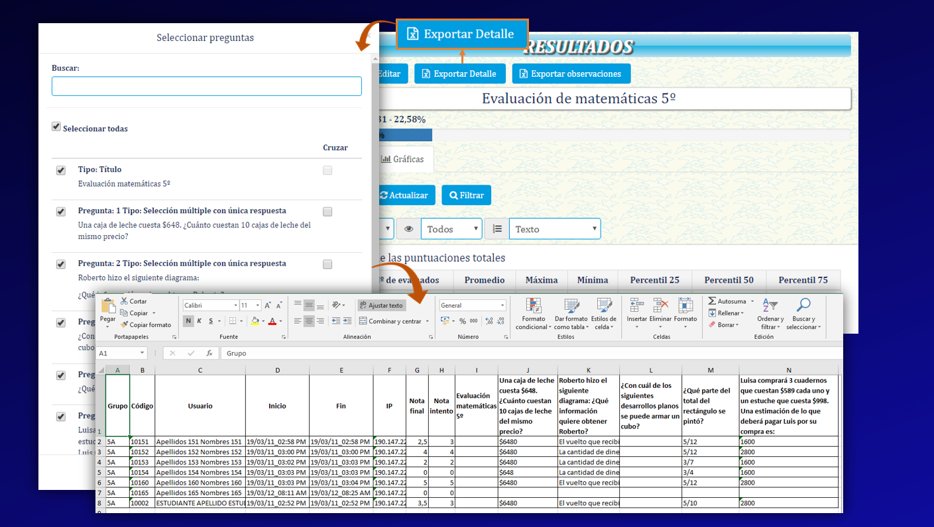Viewport: 934px width, 527px height.
Task: Toggle bold N formatting in Excel
Action: pos(188,321)
